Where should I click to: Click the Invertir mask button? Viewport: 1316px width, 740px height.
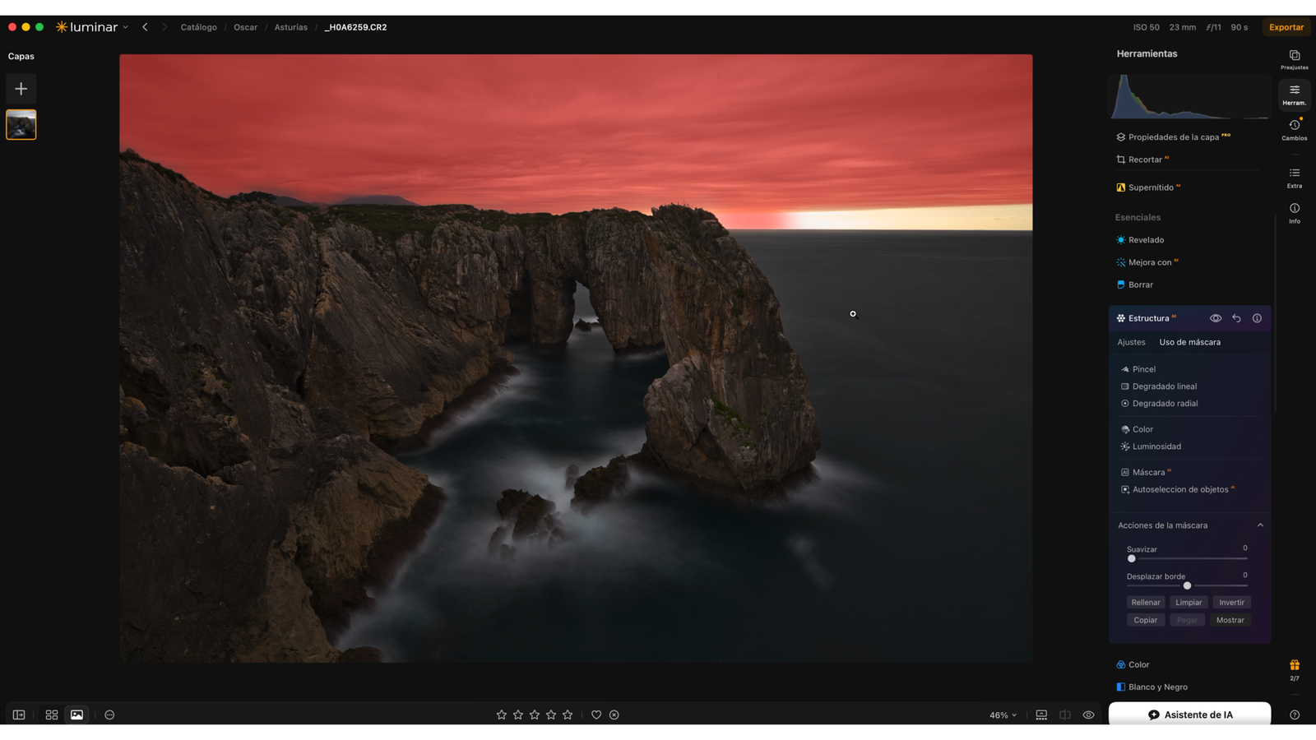pos(1231,603)
